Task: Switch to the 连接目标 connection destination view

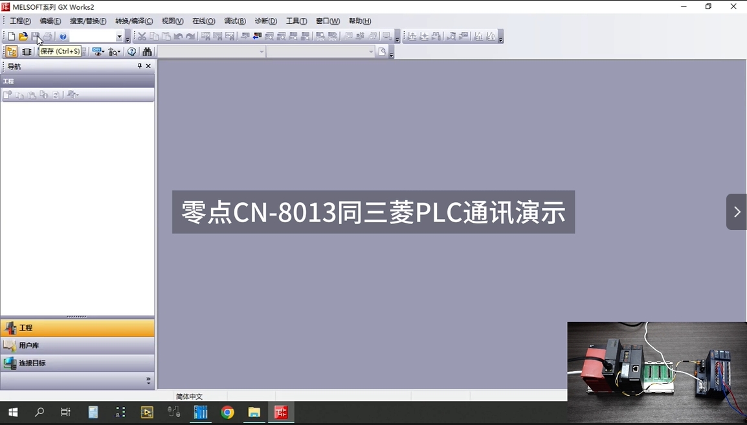Action: pyautogui.click(x=77, y=363)
